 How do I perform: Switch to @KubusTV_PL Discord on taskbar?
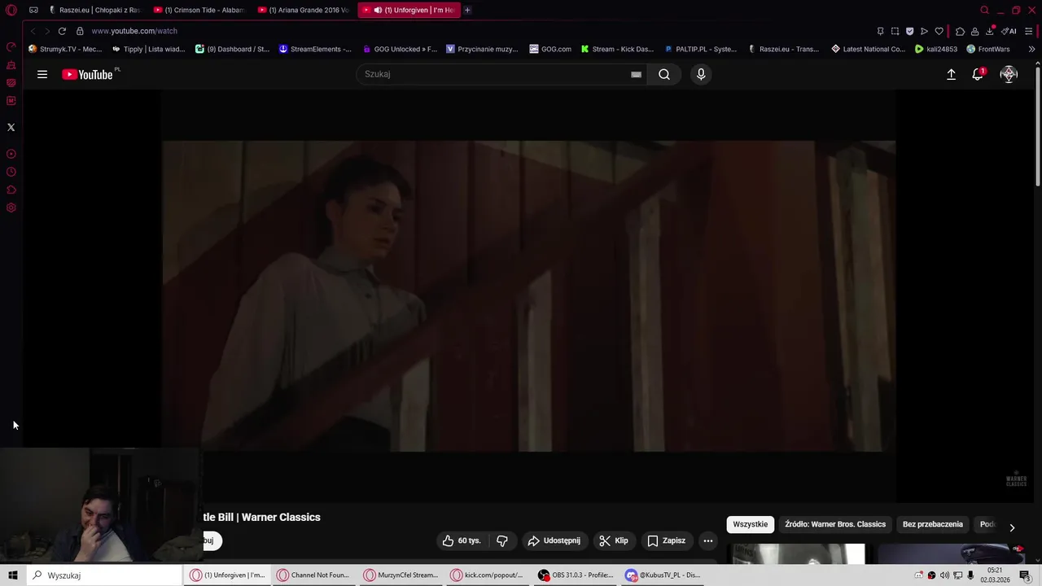tap(663, 575)
